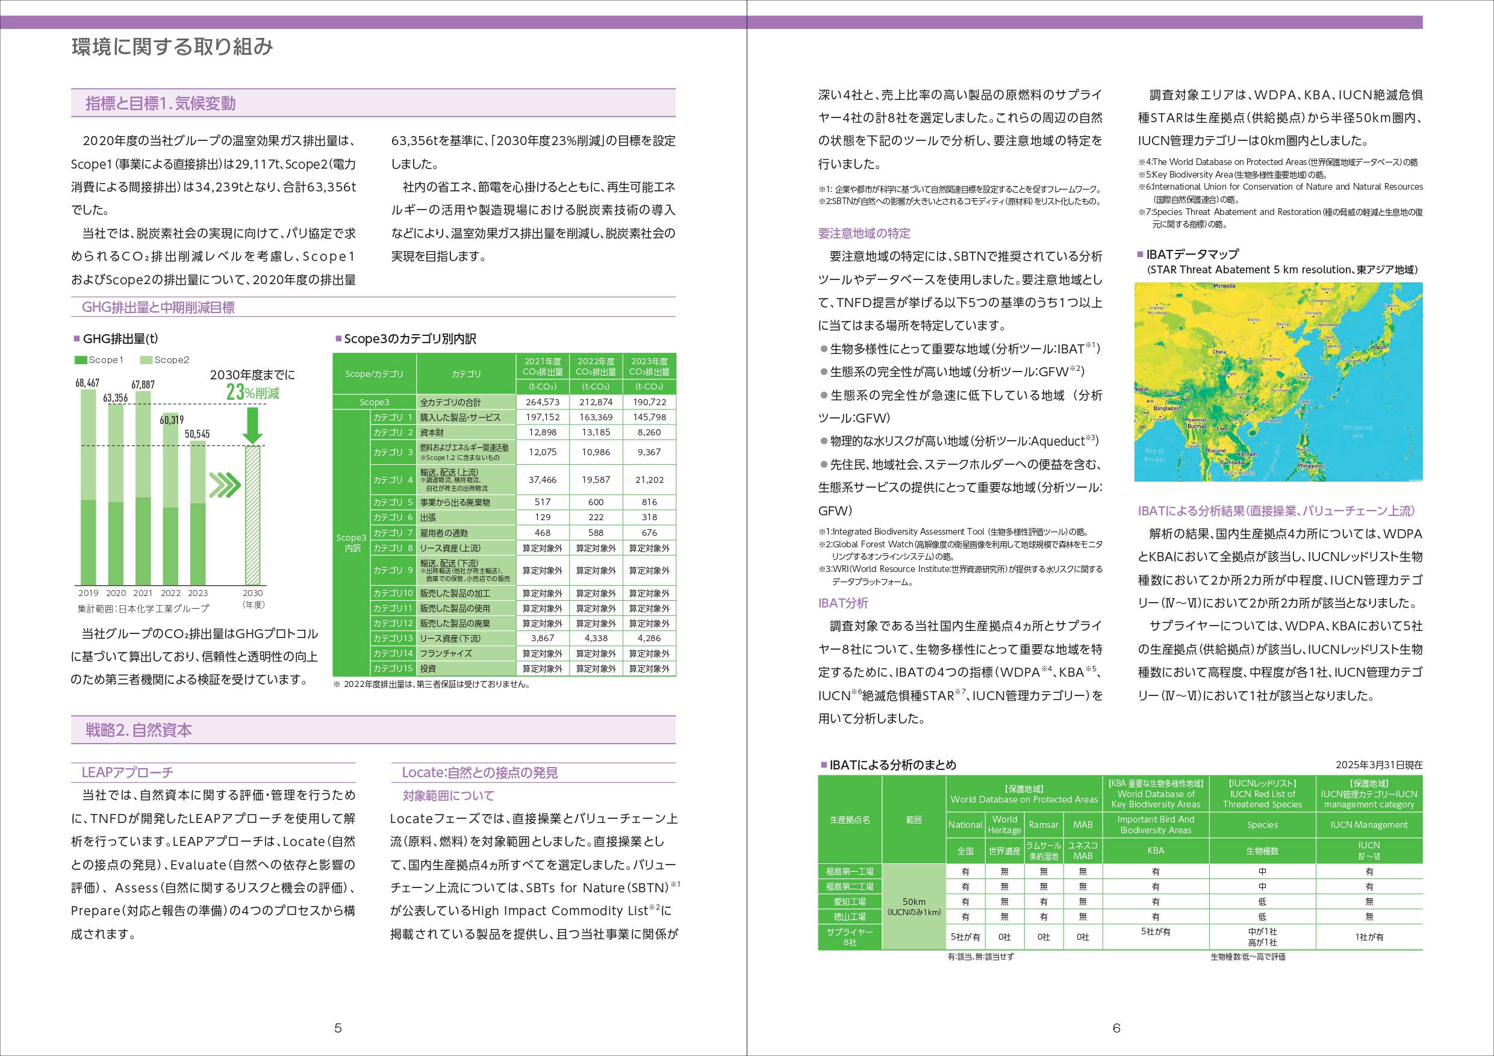This screenshot has width=1494, height=1056.
Task: Select the Scope1 dark green legend swatch
Action: (x=81, y=360)
